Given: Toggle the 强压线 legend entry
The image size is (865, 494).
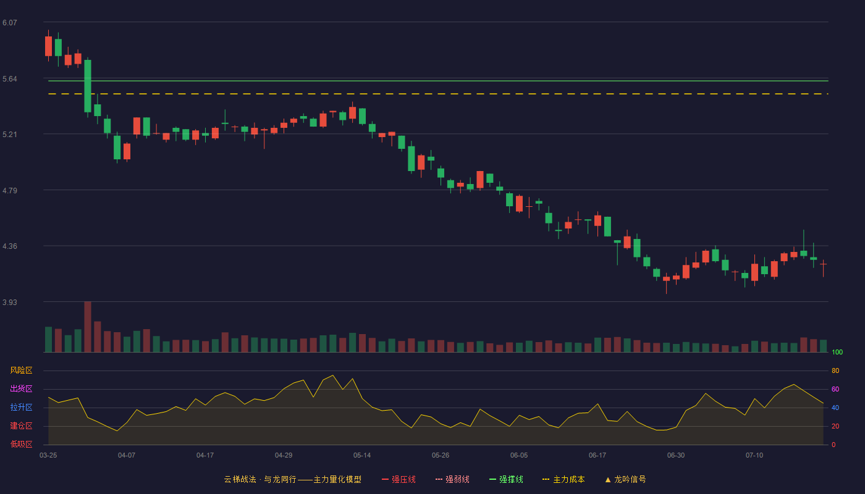Looking at the screenshot, I should [x=399, y=479].
